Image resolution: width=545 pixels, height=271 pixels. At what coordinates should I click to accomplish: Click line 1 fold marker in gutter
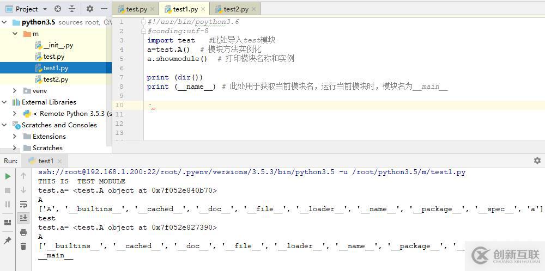(x=143, y=22)
